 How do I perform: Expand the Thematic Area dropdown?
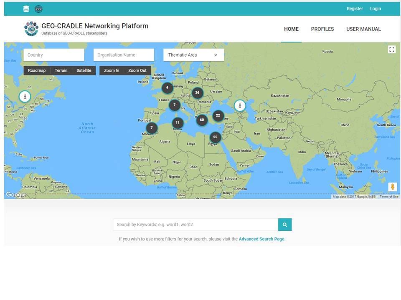tap(193, 55)
